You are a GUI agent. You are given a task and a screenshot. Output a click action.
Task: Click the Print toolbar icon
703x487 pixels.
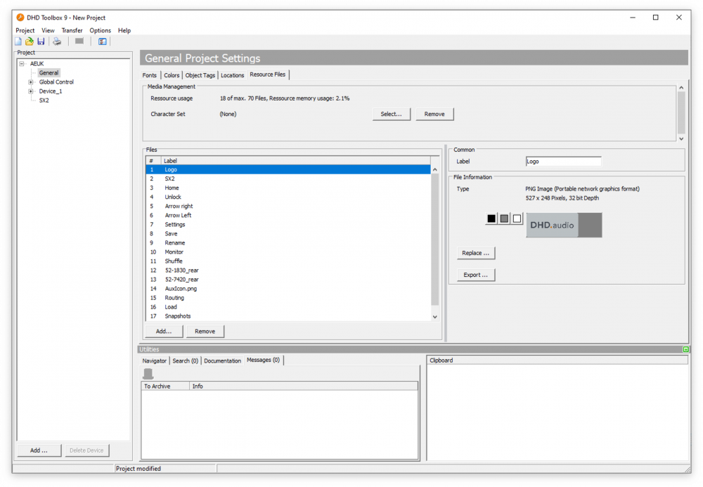[56, 41]
